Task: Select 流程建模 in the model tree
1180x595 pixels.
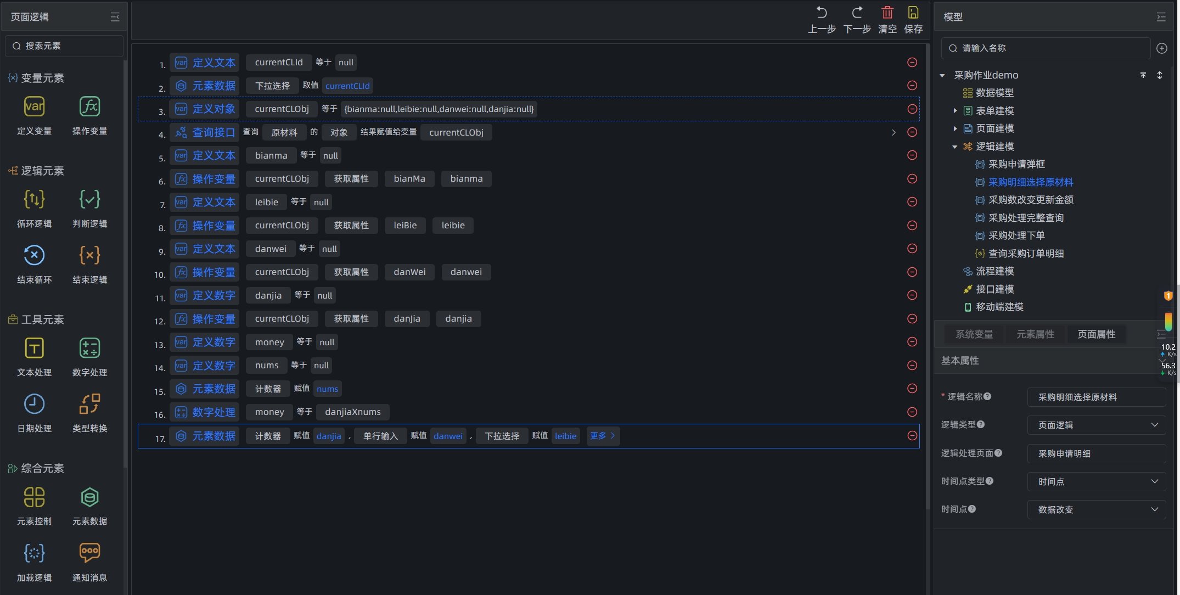Action: pyautogui.click(x=994, y=271)
